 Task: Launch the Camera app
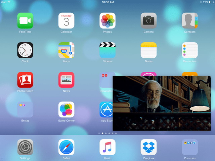tap(148, 21)
